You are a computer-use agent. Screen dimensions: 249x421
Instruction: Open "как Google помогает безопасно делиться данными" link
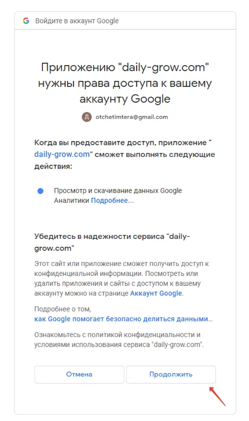[x=123, y=319]
